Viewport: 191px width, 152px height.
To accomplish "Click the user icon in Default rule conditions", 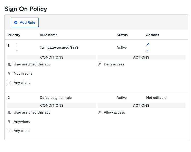I will [9, 112].
